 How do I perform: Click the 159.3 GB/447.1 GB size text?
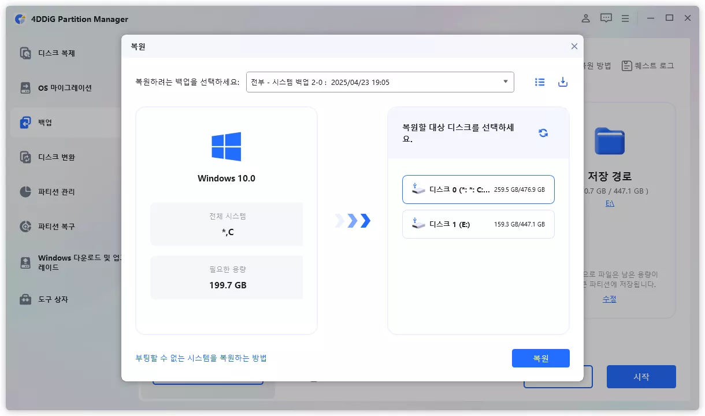tap(520, 224)
